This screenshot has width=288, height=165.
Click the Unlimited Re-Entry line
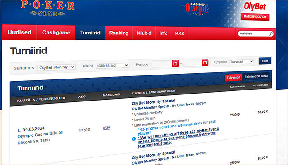(x=147, y=113)
